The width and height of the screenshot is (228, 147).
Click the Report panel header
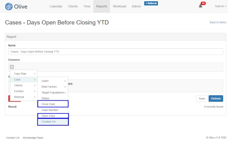click(115, 37)
